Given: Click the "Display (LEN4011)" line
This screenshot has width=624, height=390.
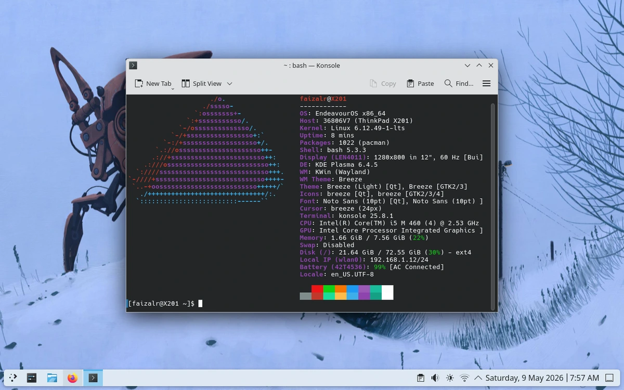Looking at the screenshot, I should tap(392, 157).
